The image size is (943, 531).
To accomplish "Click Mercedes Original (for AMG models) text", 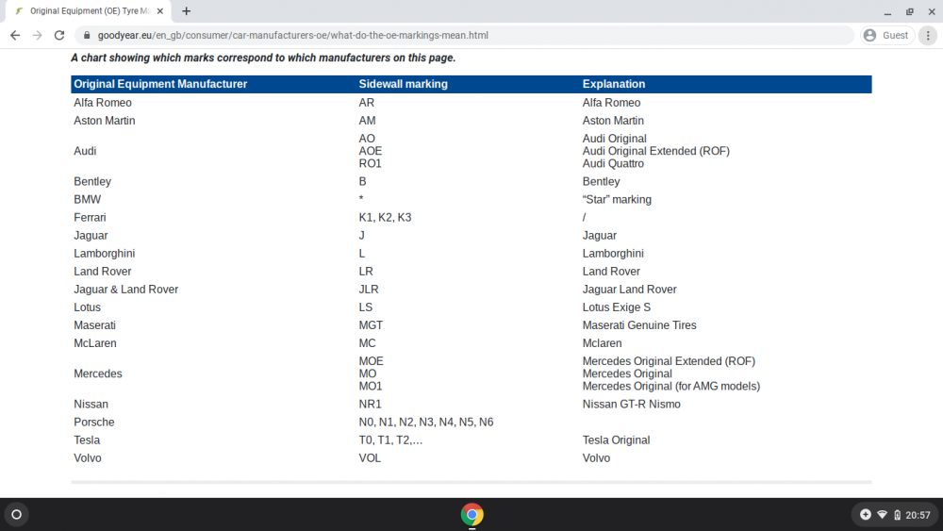I will click(x=671, y=387).
